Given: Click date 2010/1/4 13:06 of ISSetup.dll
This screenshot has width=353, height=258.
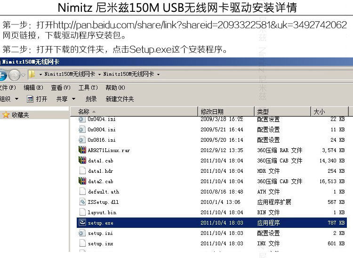Looking at the screenshot, I should [220, 202].
